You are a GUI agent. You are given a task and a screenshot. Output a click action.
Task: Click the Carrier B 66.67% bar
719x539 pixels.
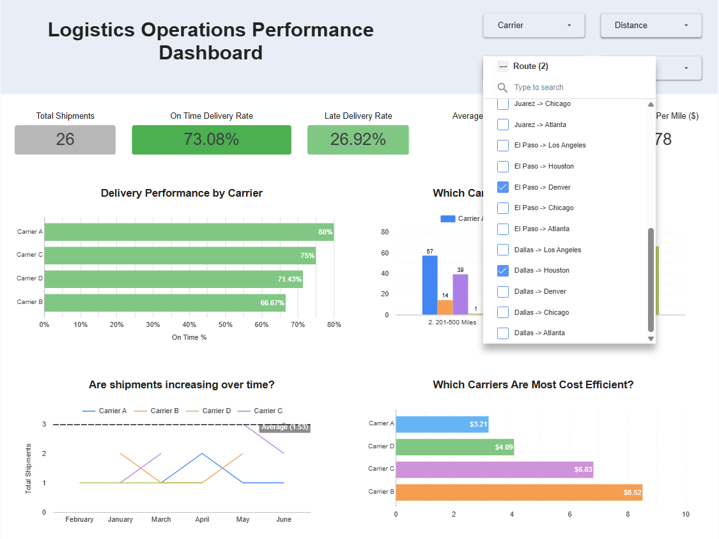coord(165,303)
